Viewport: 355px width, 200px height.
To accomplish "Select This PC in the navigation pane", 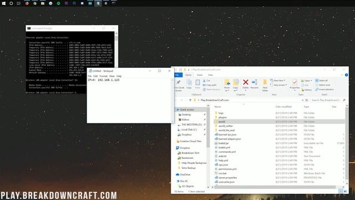I will tap(184, 181).
